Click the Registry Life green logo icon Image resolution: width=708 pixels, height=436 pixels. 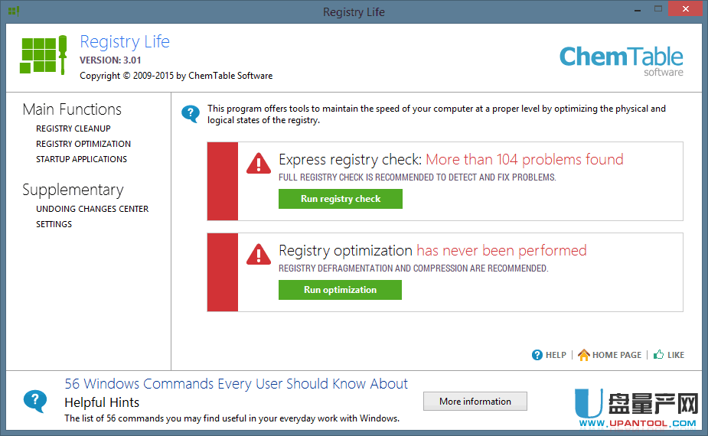(x=44, y=55)
